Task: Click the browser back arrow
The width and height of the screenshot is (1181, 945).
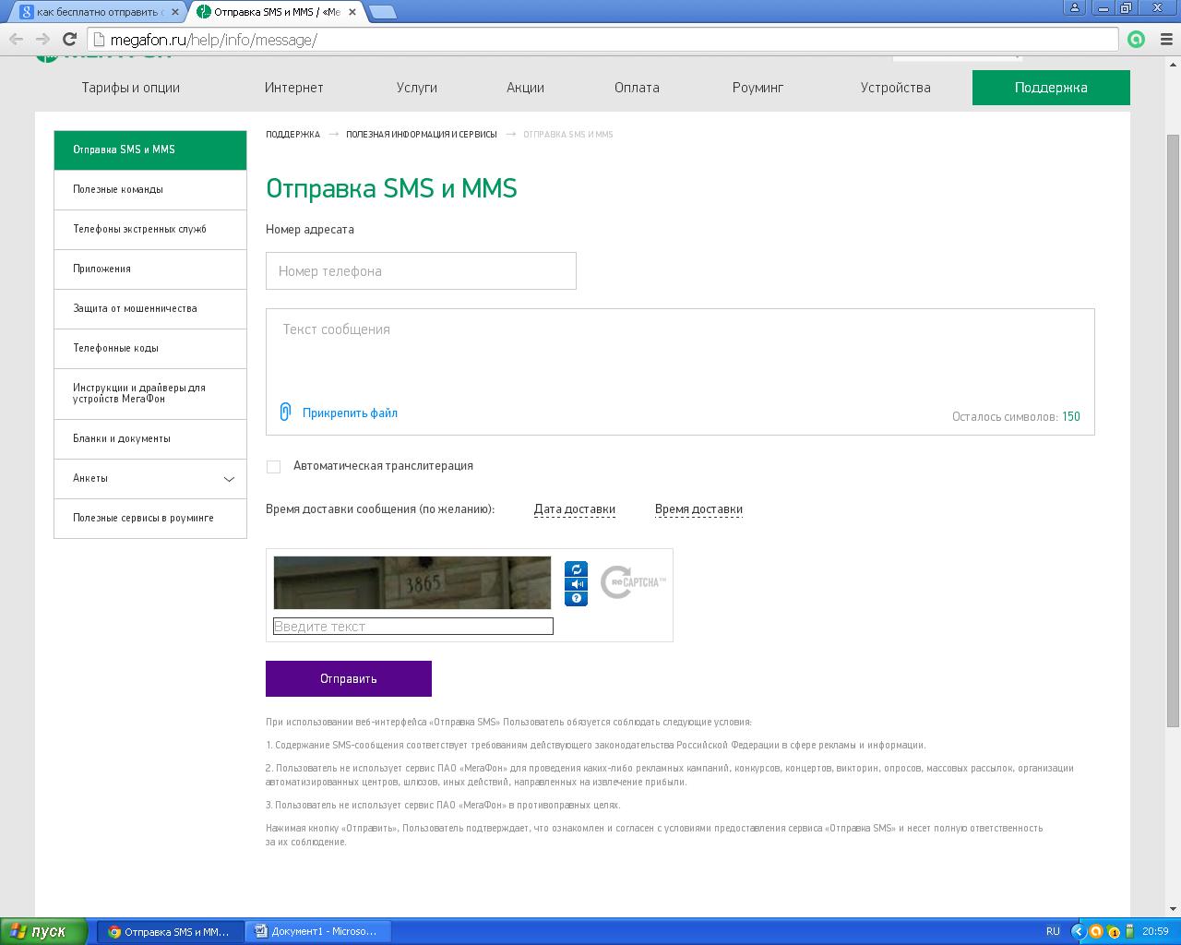Action: click(16, 39)
